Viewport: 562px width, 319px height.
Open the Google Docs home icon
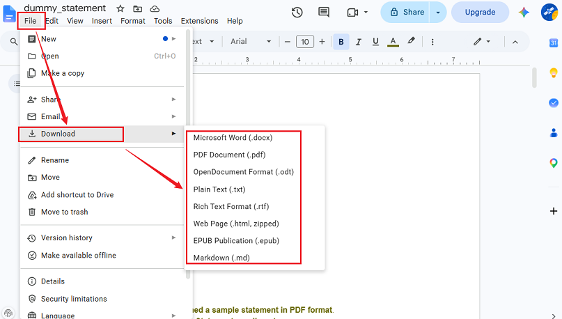pyautogui.click(x=9, y=14)
